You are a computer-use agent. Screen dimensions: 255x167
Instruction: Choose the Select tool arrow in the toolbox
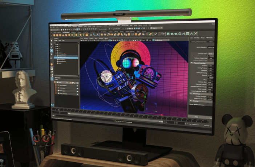(51, 40)
